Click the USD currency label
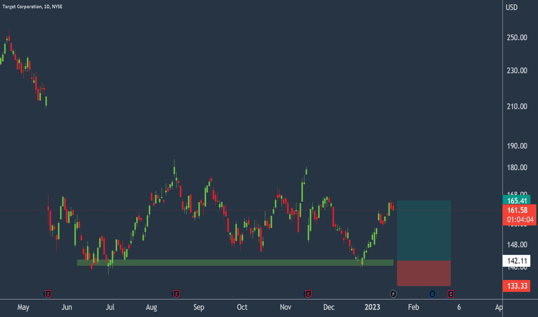538x317 pixels. click(511, 7)
